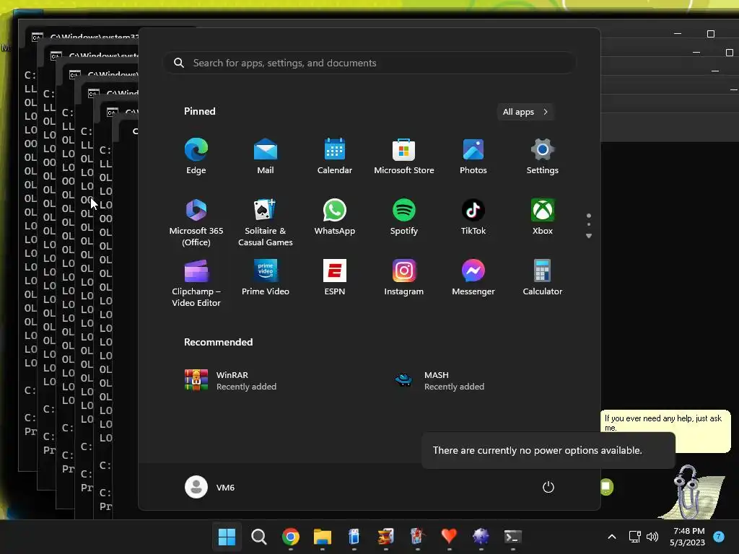Open the clock and date flyout
This screenshot has height=554, width=739.
(x=688, y=537)
